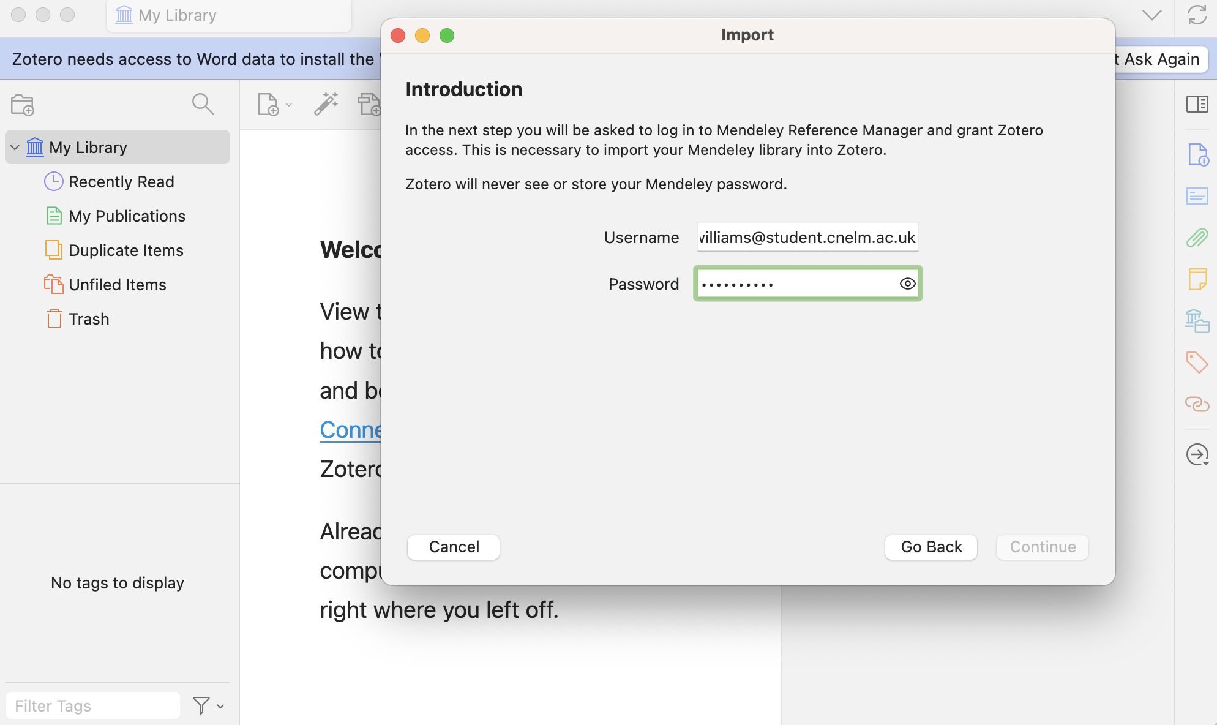
Task: Click the Filter Tags input
Action: 93,706
